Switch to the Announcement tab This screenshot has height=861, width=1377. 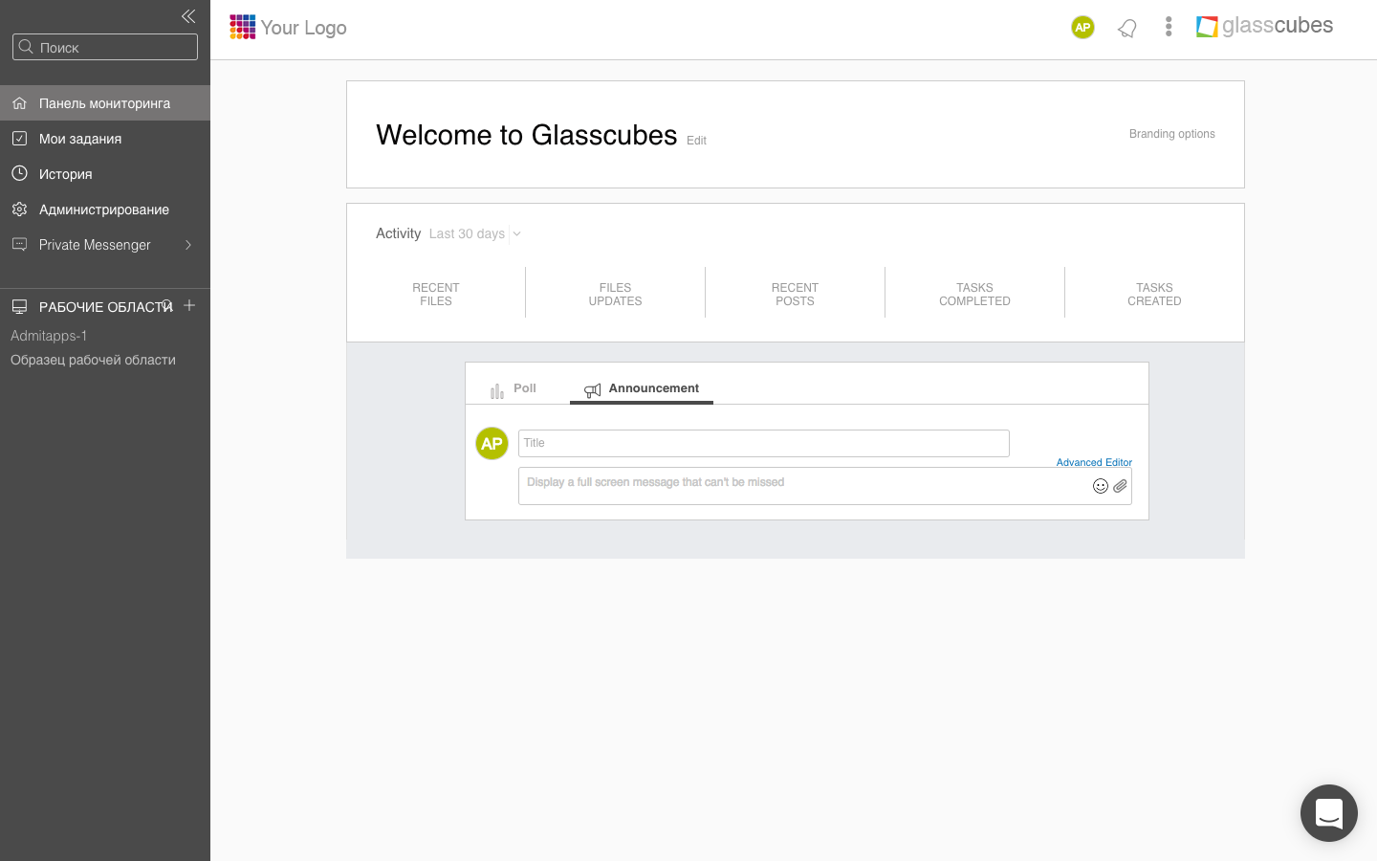[642, 388]
